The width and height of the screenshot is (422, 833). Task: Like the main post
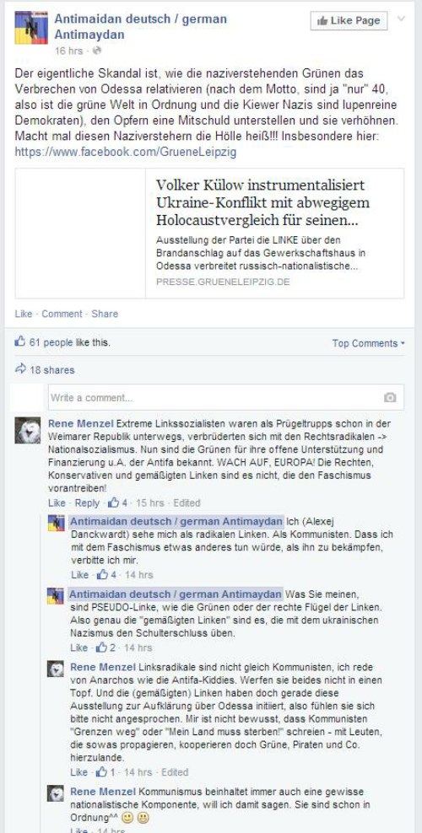[x=24, y=314]
